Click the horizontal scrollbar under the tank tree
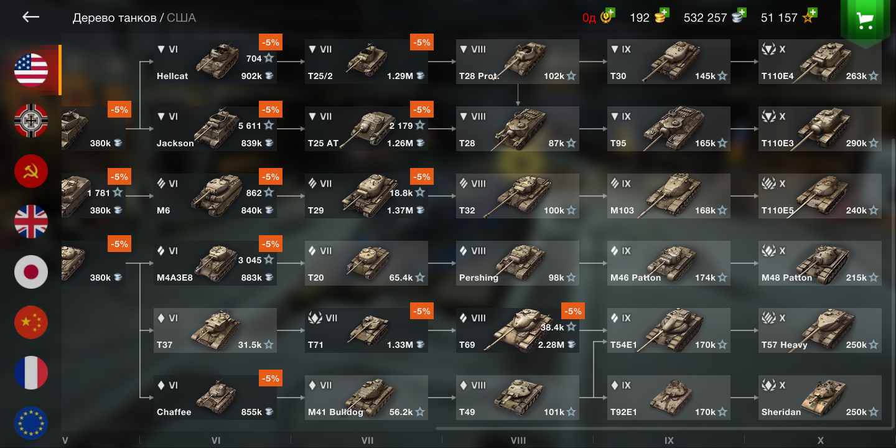The image size is (896, 448). point(659,428)
